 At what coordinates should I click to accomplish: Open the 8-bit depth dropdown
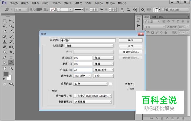[x=103, y=76]
